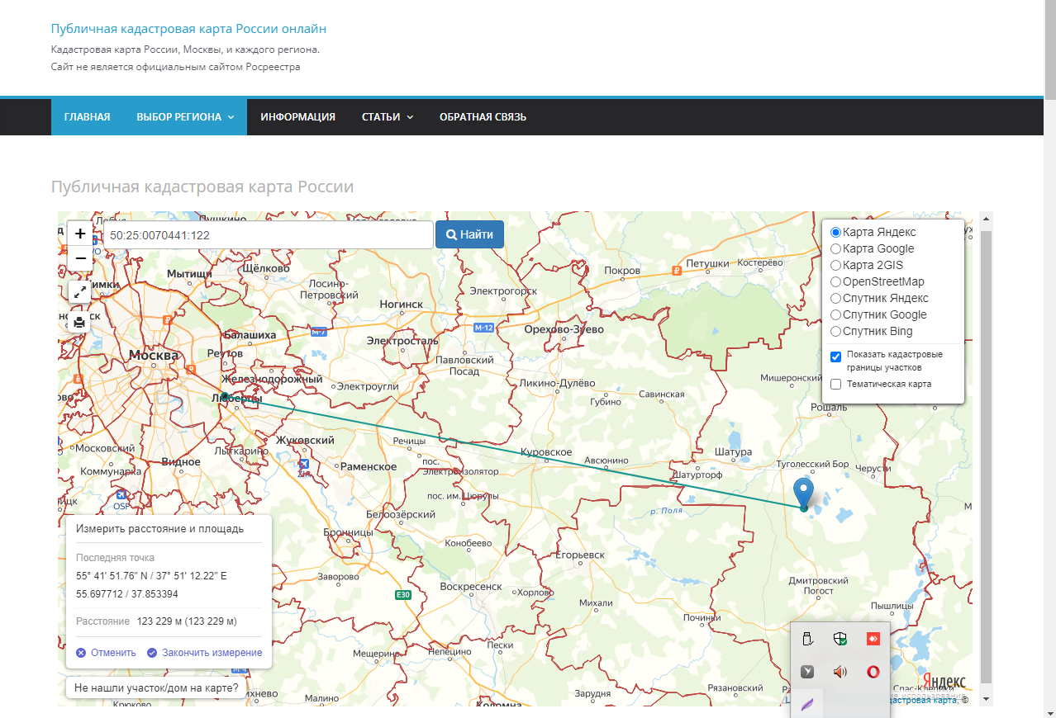The height and width of the screenshot is (718, 1056).
Task: Open the Обратная связь menu item
Action: pos(483,117)
